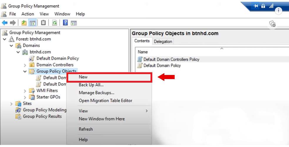289x147 pixels.
Task: Collapse the btnhd.com domain node
Action: [18, 52]
